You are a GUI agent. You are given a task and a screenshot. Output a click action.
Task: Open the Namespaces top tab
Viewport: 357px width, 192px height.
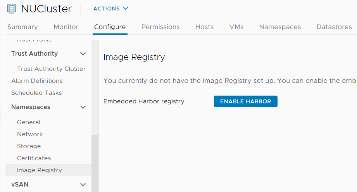point(280,27)
